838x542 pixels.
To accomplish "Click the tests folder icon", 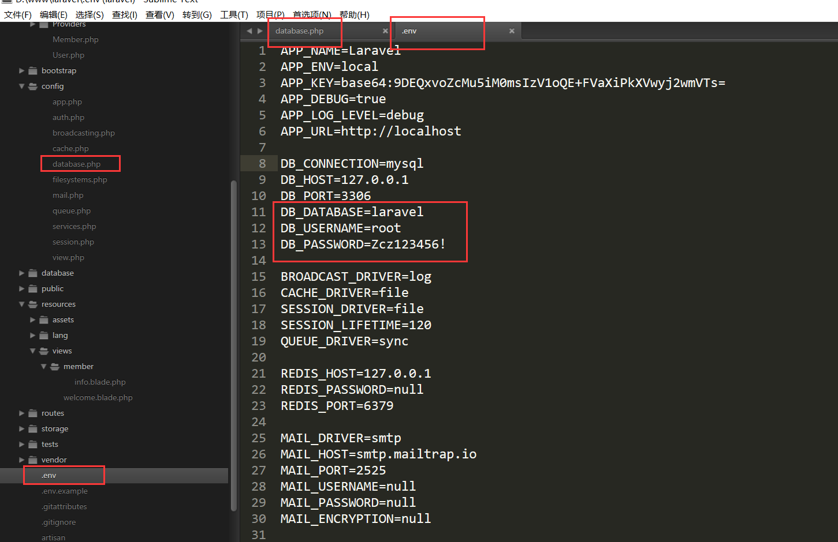I will coord(33,445).
